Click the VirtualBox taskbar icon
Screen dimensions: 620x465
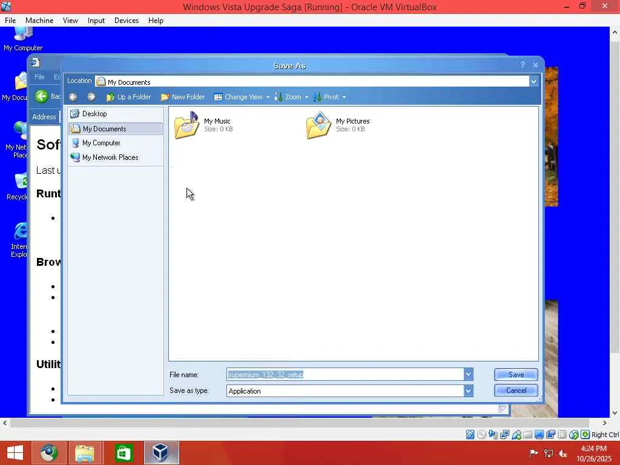(161, 453)
